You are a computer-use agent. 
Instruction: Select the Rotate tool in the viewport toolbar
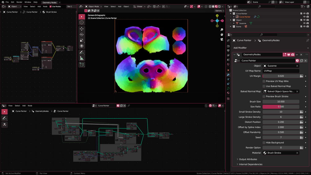pos(81,34)
